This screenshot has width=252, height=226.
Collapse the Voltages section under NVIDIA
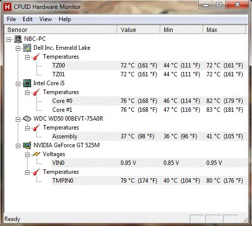tap(27, 155)
